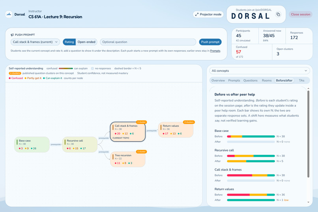Click the n clusters legend badge
318x212 pixels.
15,73
